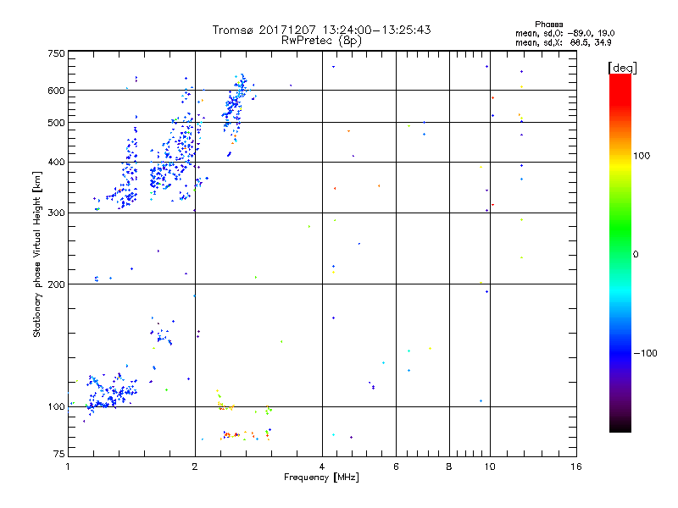Select the colorbar tick label "-100"
This screenshot has width=678, height=508.
pos(645,353)
